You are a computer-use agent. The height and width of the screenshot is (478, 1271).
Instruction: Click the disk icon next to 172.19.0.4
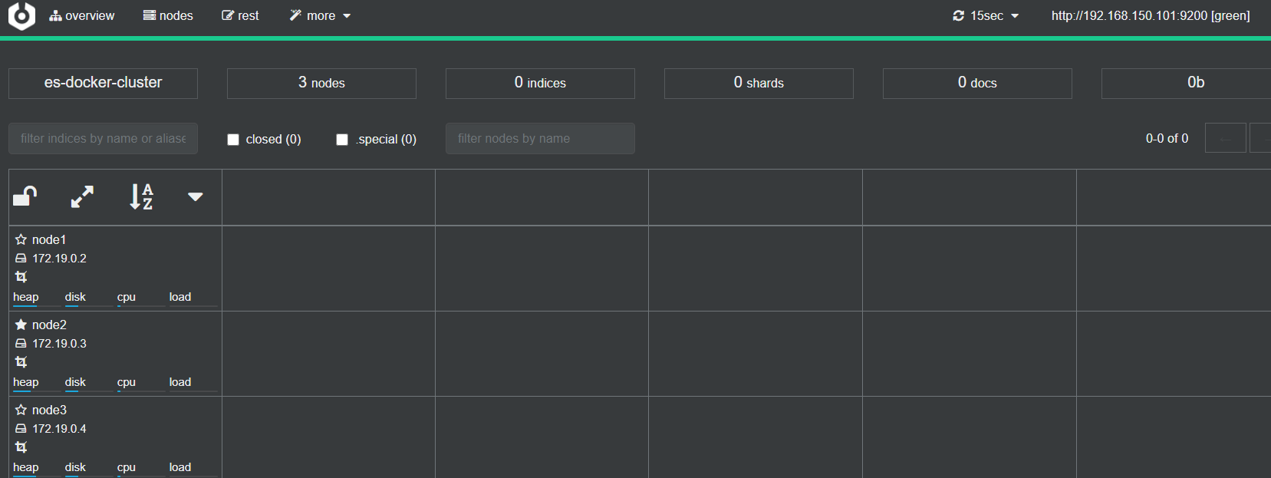click(21, 429)
